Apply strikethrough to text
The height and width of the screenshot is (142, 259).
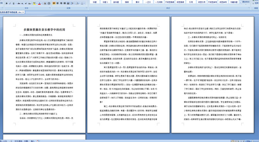[19, 3]
